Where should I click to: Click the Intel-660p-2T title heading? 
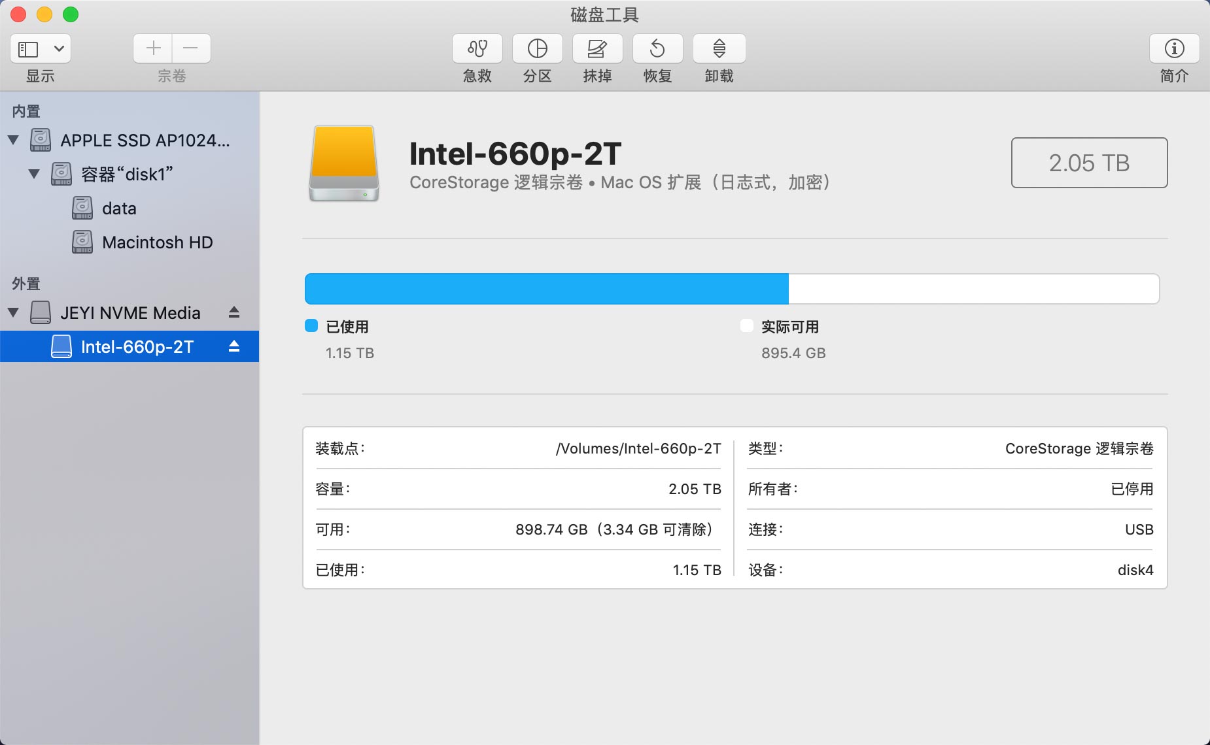coord(515,154)
